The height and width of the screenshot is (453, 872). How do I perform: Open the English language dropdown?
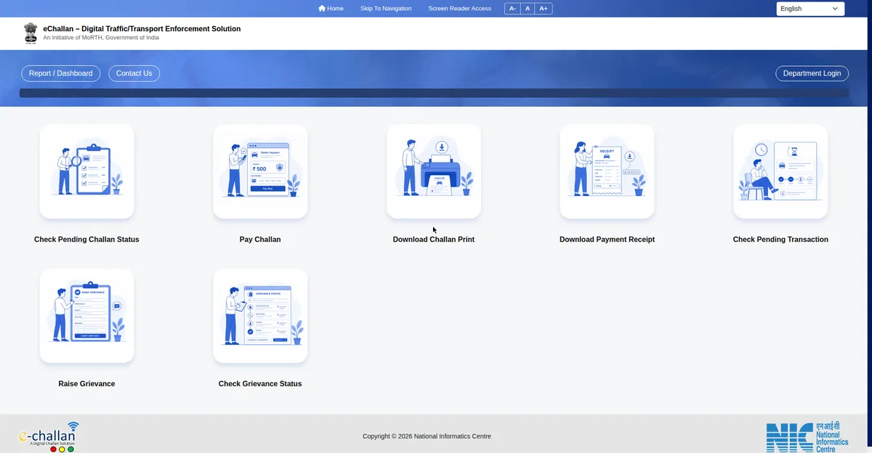pos(810,9)
